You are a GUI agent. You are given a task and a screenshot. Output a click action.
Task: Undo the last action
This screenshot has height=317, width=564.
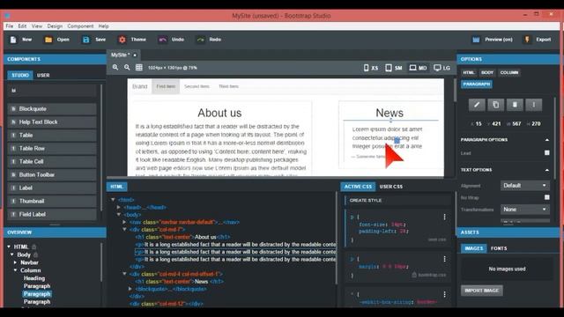pyautogui.click(x=162, y=40)
